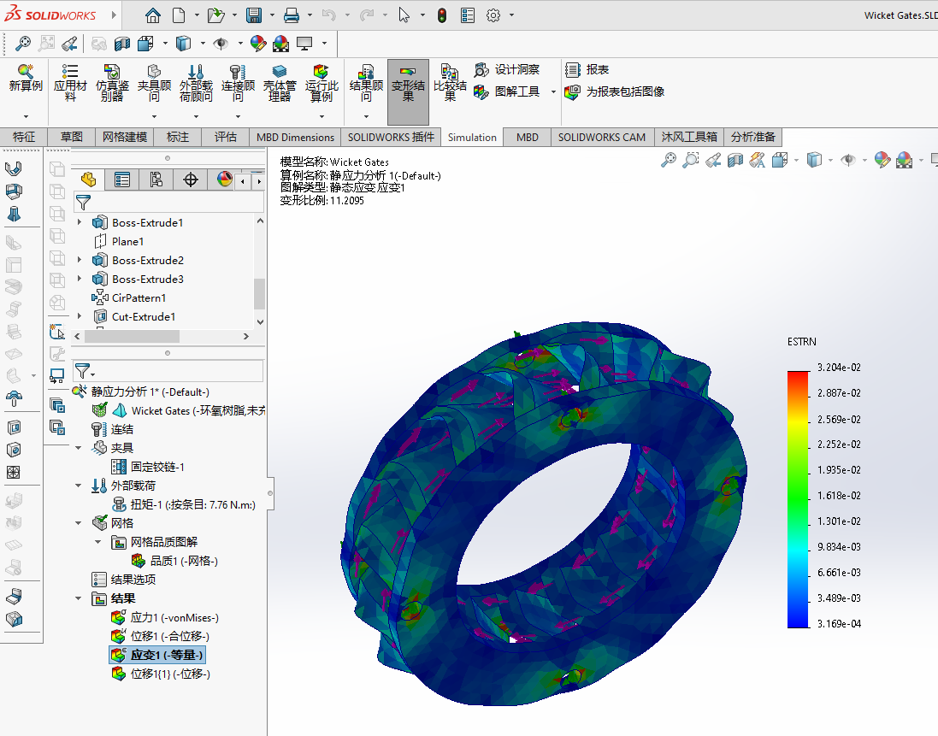Click 为报表包括图像 (Include Image for Report)

point(615,91)
